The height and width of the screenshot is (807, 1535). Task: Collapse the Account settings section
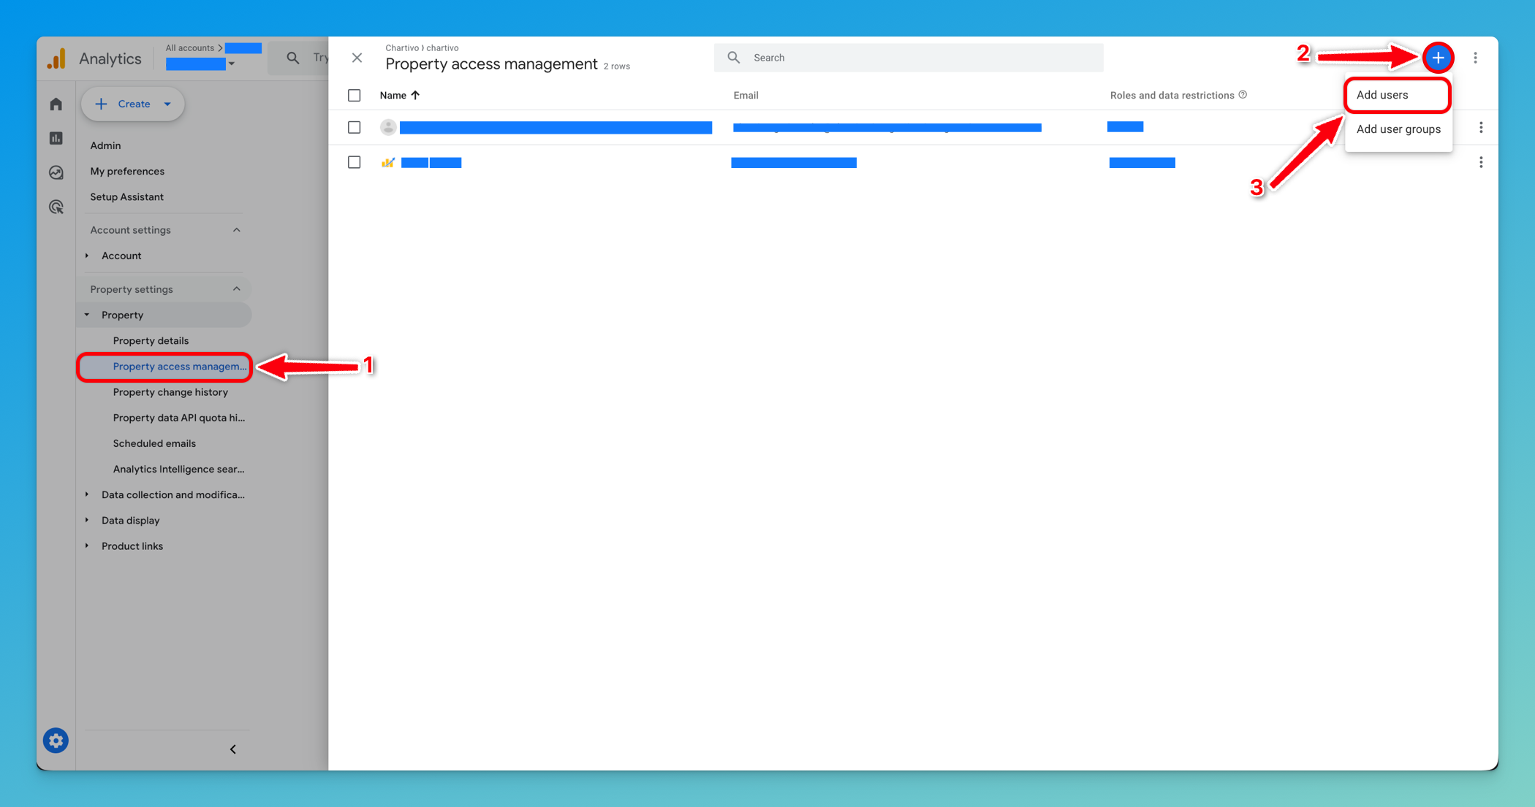point(236,229)
